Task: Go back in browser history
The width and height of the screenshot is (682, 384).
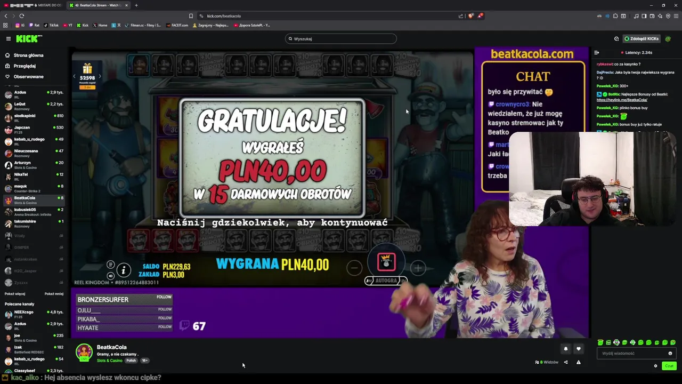Action: [x=6, y=16]
